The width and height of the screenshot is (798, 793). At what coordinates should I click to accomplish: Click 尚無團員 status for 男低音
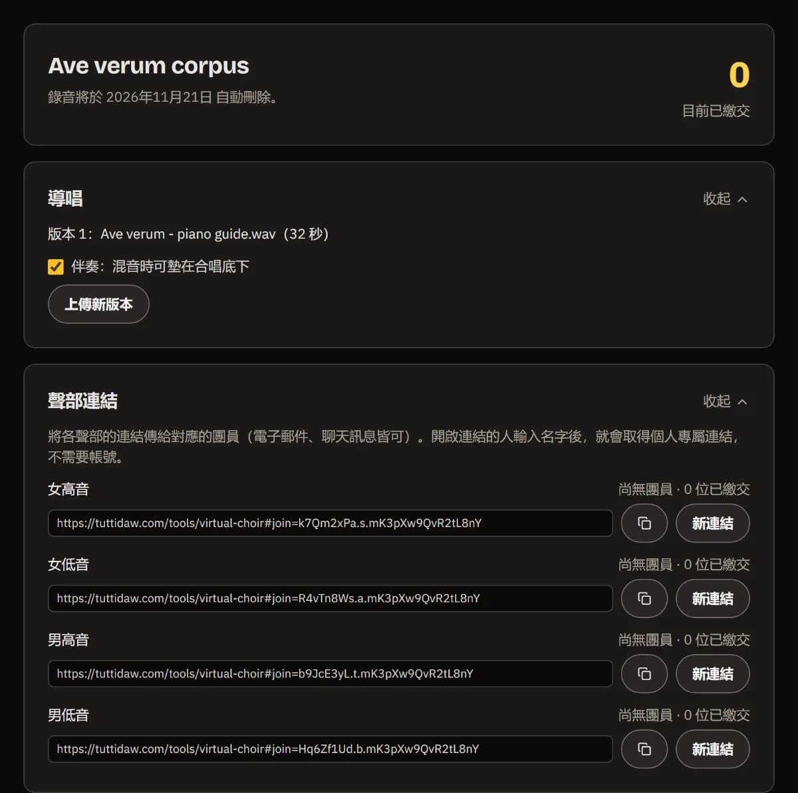[x=684, y=715]
